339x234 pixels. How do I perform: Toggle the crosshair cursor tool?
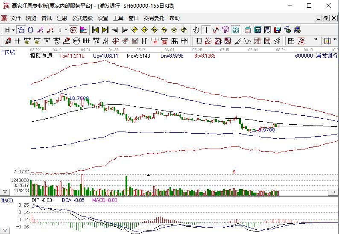coord(206,30)
